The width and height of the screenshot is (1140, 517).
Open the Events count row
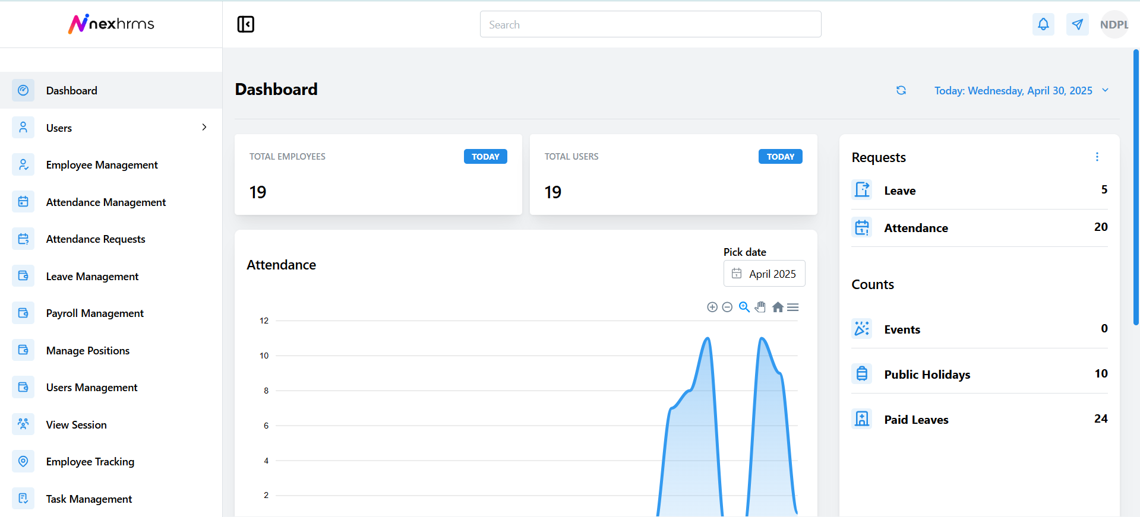click(x=980, y=329)
